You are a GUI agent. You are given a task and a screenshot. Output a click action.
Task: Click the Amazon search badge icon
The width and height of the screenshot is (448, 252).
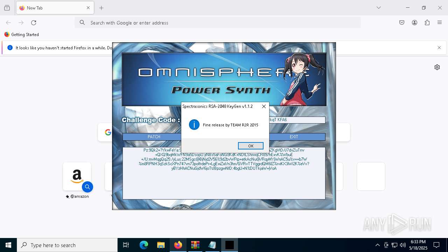pos(87,187)
